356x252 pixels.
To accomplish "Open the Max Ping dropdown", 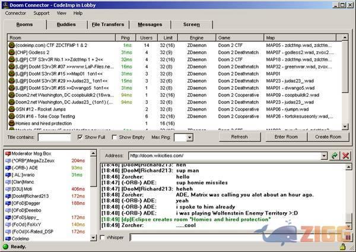I will tap(190, 137).
